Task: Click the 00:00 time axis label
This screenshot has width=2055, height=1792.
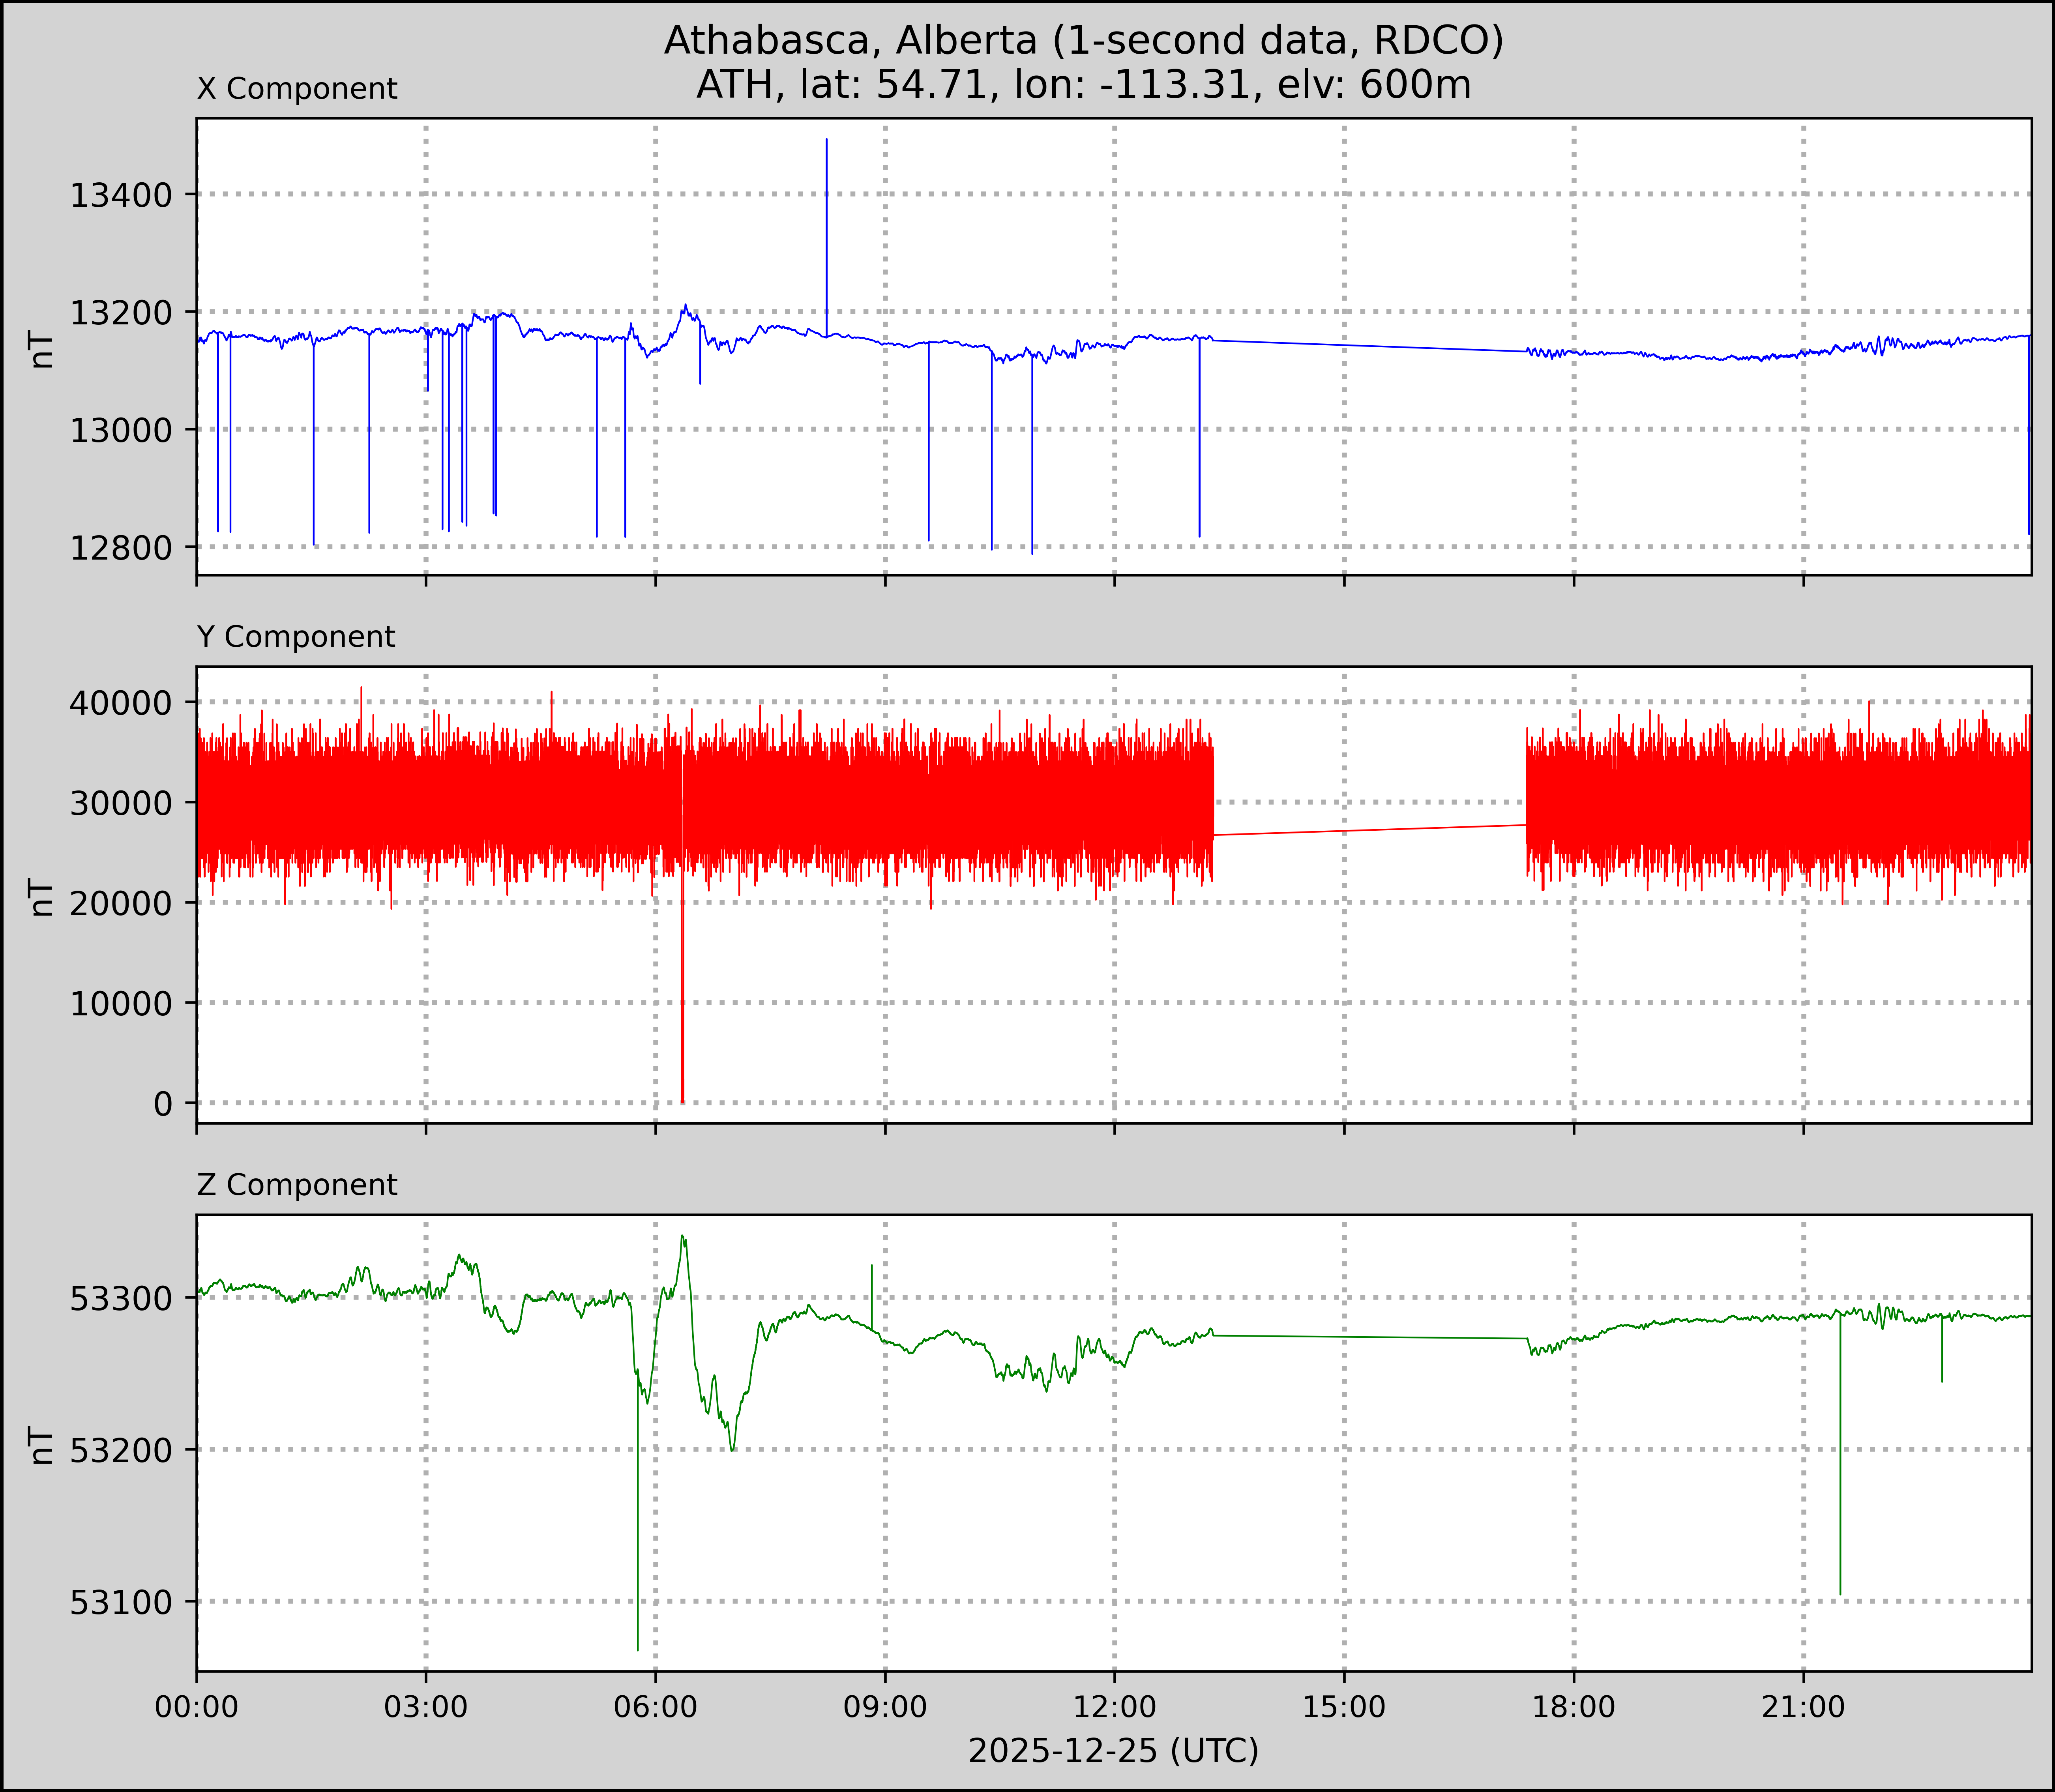Action: (197, 1707)
